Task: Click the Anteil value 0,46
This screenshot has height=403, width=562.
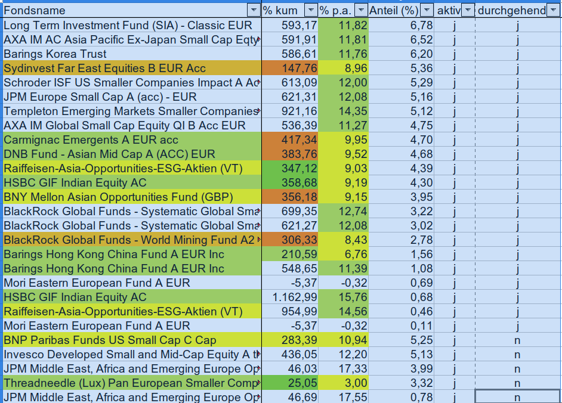Action: 402,311
